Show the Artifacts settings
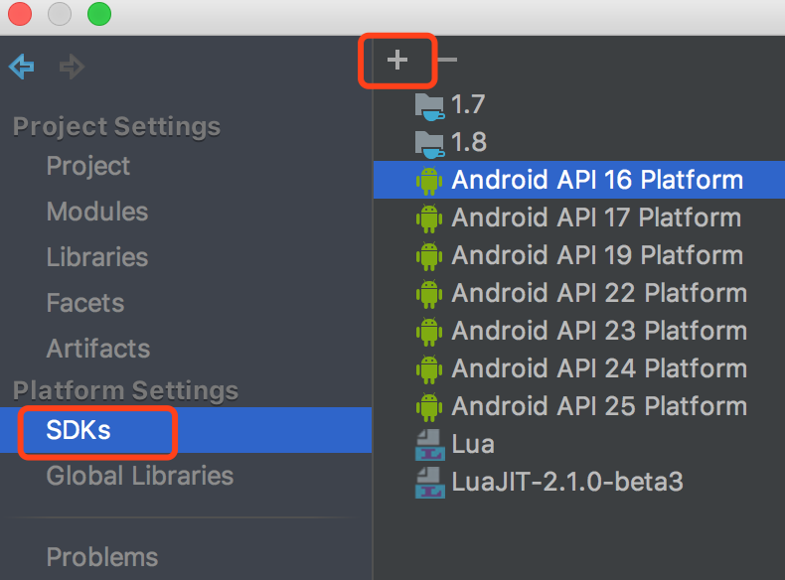The height and width of the screenshot is (580, 785). [x=97, y=349]
